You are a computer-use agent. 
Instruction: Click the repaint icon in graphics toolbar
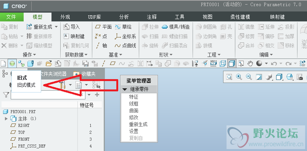(x=259, y=77)
